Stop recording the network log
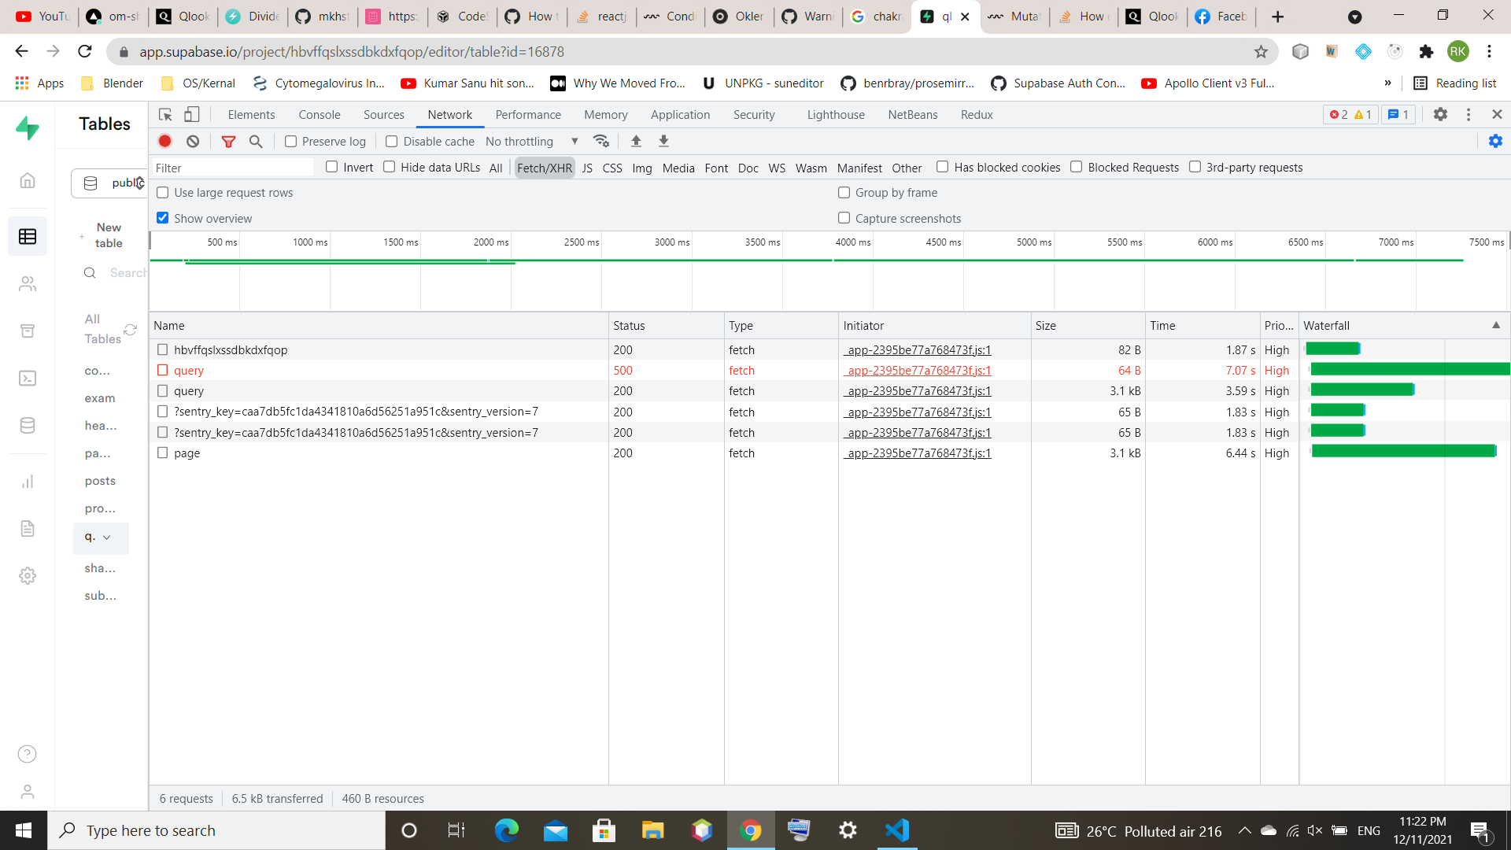 164,141
